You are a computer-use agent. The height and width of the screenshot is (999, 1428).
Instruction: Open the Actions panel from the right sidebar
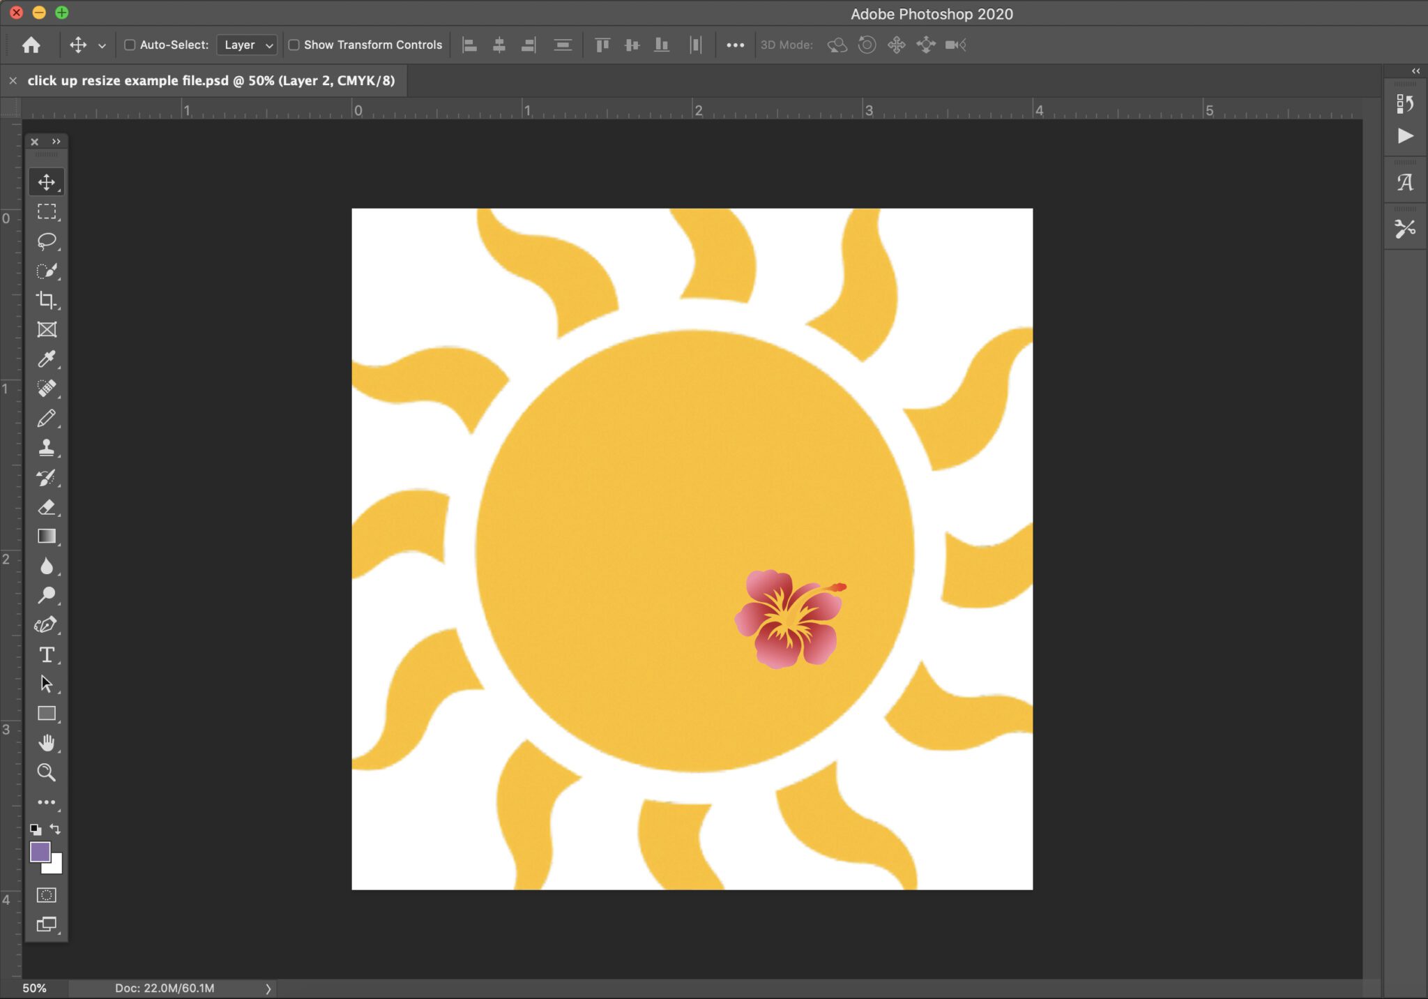coord(1404,137)
